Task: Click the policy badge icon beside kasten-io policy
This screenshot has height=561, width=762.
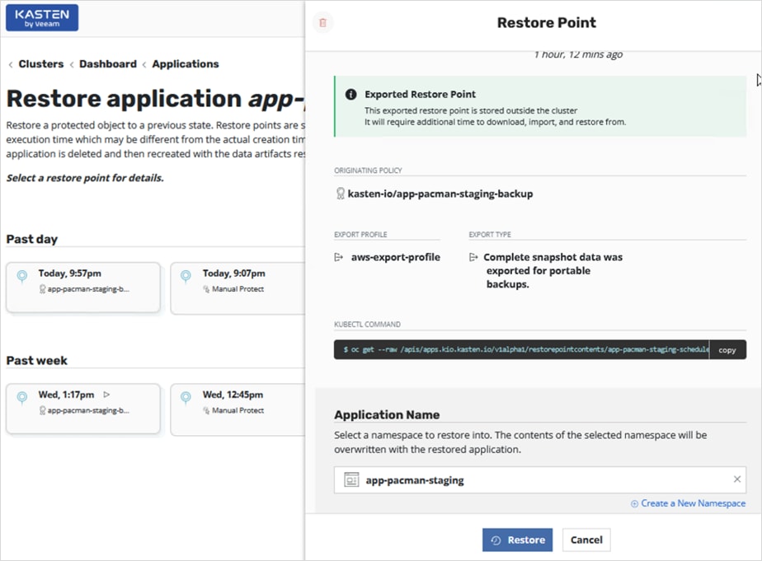Action: pos(341,194)
